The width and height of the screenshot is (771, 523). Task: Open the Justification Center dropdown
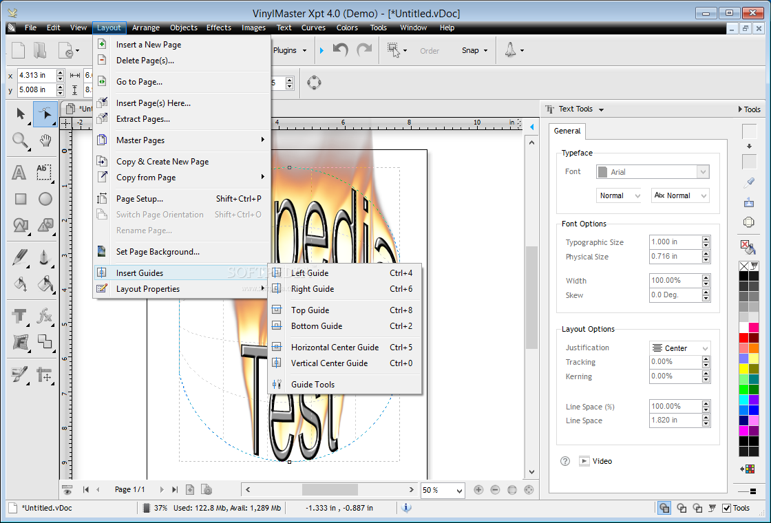point(680,348)
